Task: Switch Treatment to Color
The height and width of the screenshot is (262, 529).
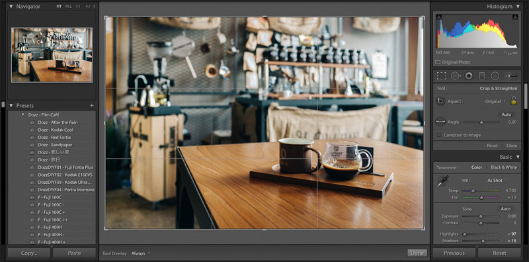Action: tap(477, 167)
